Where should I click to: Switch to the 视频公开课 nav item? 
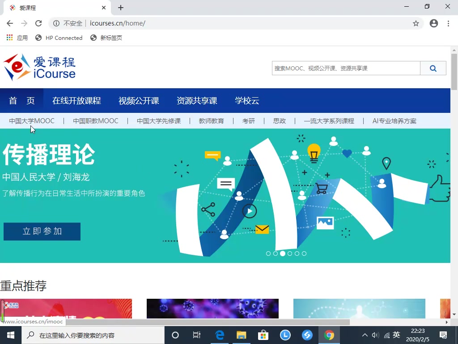(139, 101)
